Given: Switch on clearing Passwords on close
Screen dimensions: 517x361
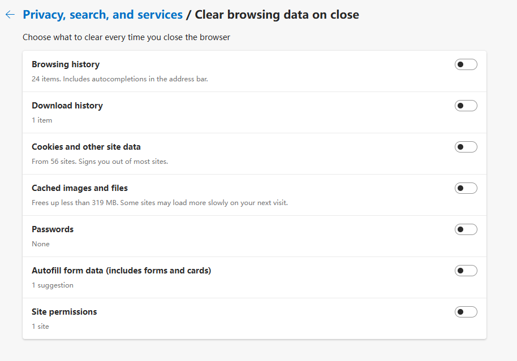Looking at the screenshot, I should [x=466, y=229].
